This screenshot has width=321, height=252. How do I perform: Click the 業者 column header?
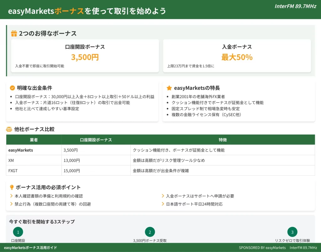pyautogui.click(x=34, y=140)
